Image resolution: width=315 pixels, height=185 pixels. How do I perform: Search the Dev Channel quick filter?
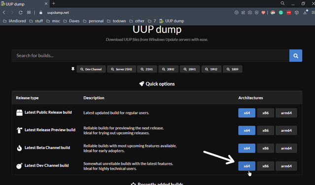(91, 69)
